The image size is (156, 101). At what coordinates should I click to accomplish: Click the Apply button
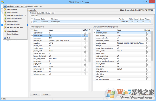(35, 95)
